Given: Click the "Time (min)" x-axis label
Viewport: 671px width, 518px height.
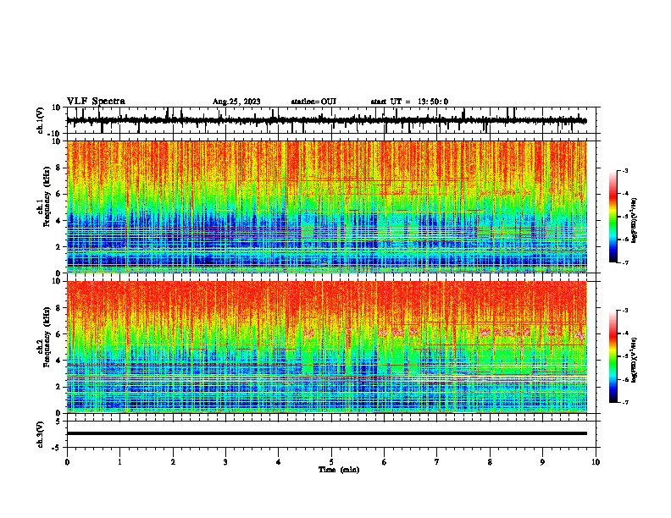Looking at the screenshot, I should (x=339, y=470).
